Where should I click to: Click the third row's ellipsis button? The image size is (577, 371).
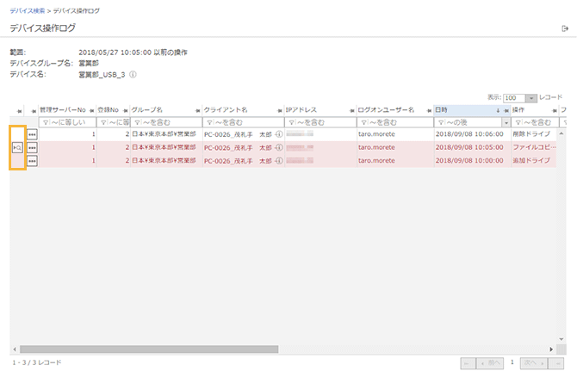click(33, 160)
